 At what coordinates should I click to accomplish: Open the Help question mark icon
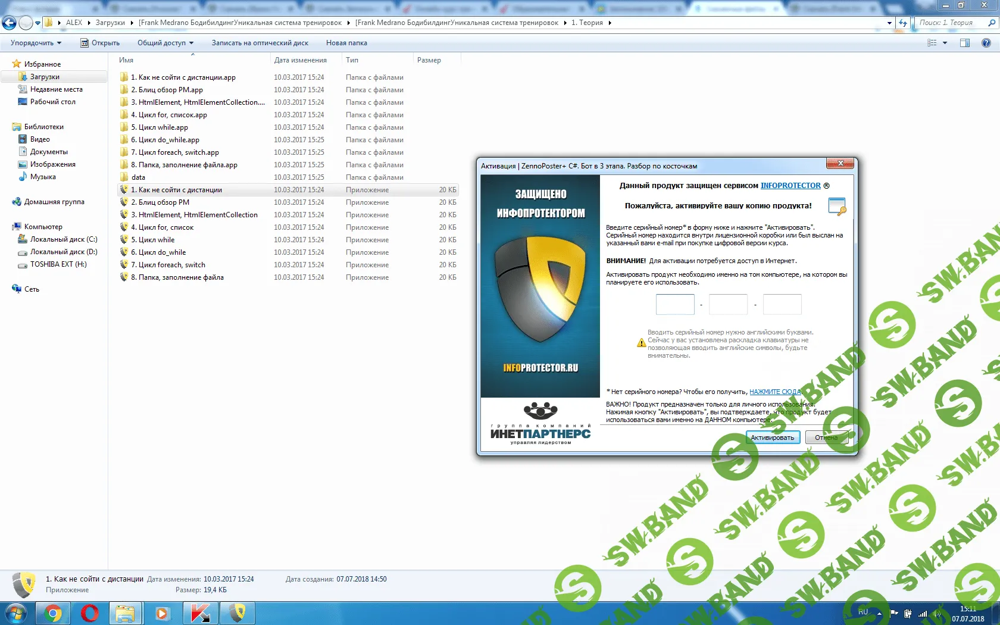pyautogui.click(x=986, y=43)
